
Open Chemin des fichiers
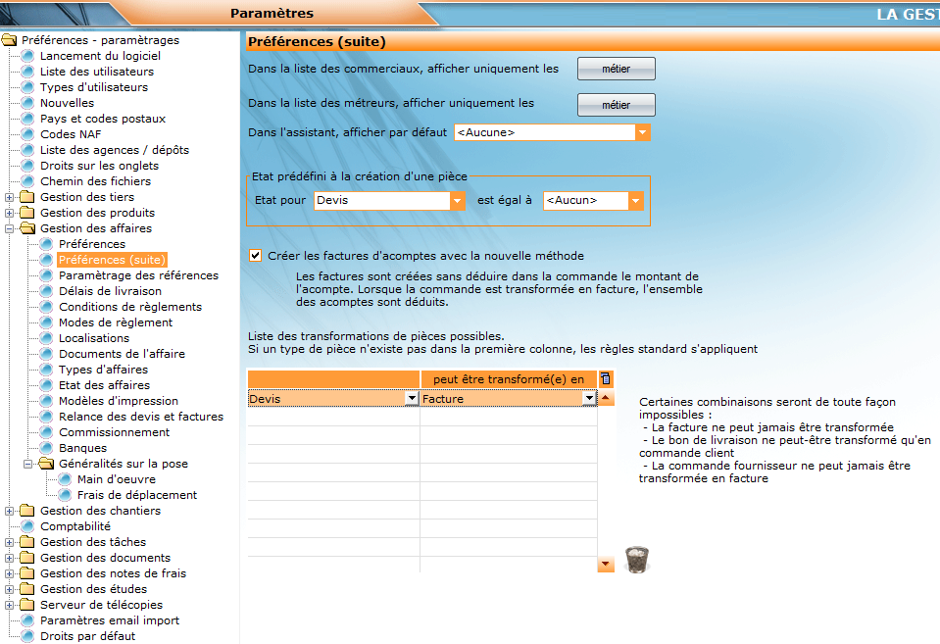[x=95, y=181]
